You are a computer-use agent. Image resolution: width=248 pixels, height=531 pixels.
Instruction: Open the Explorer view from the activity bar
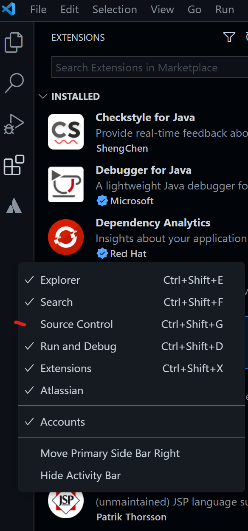pos(14,42)
